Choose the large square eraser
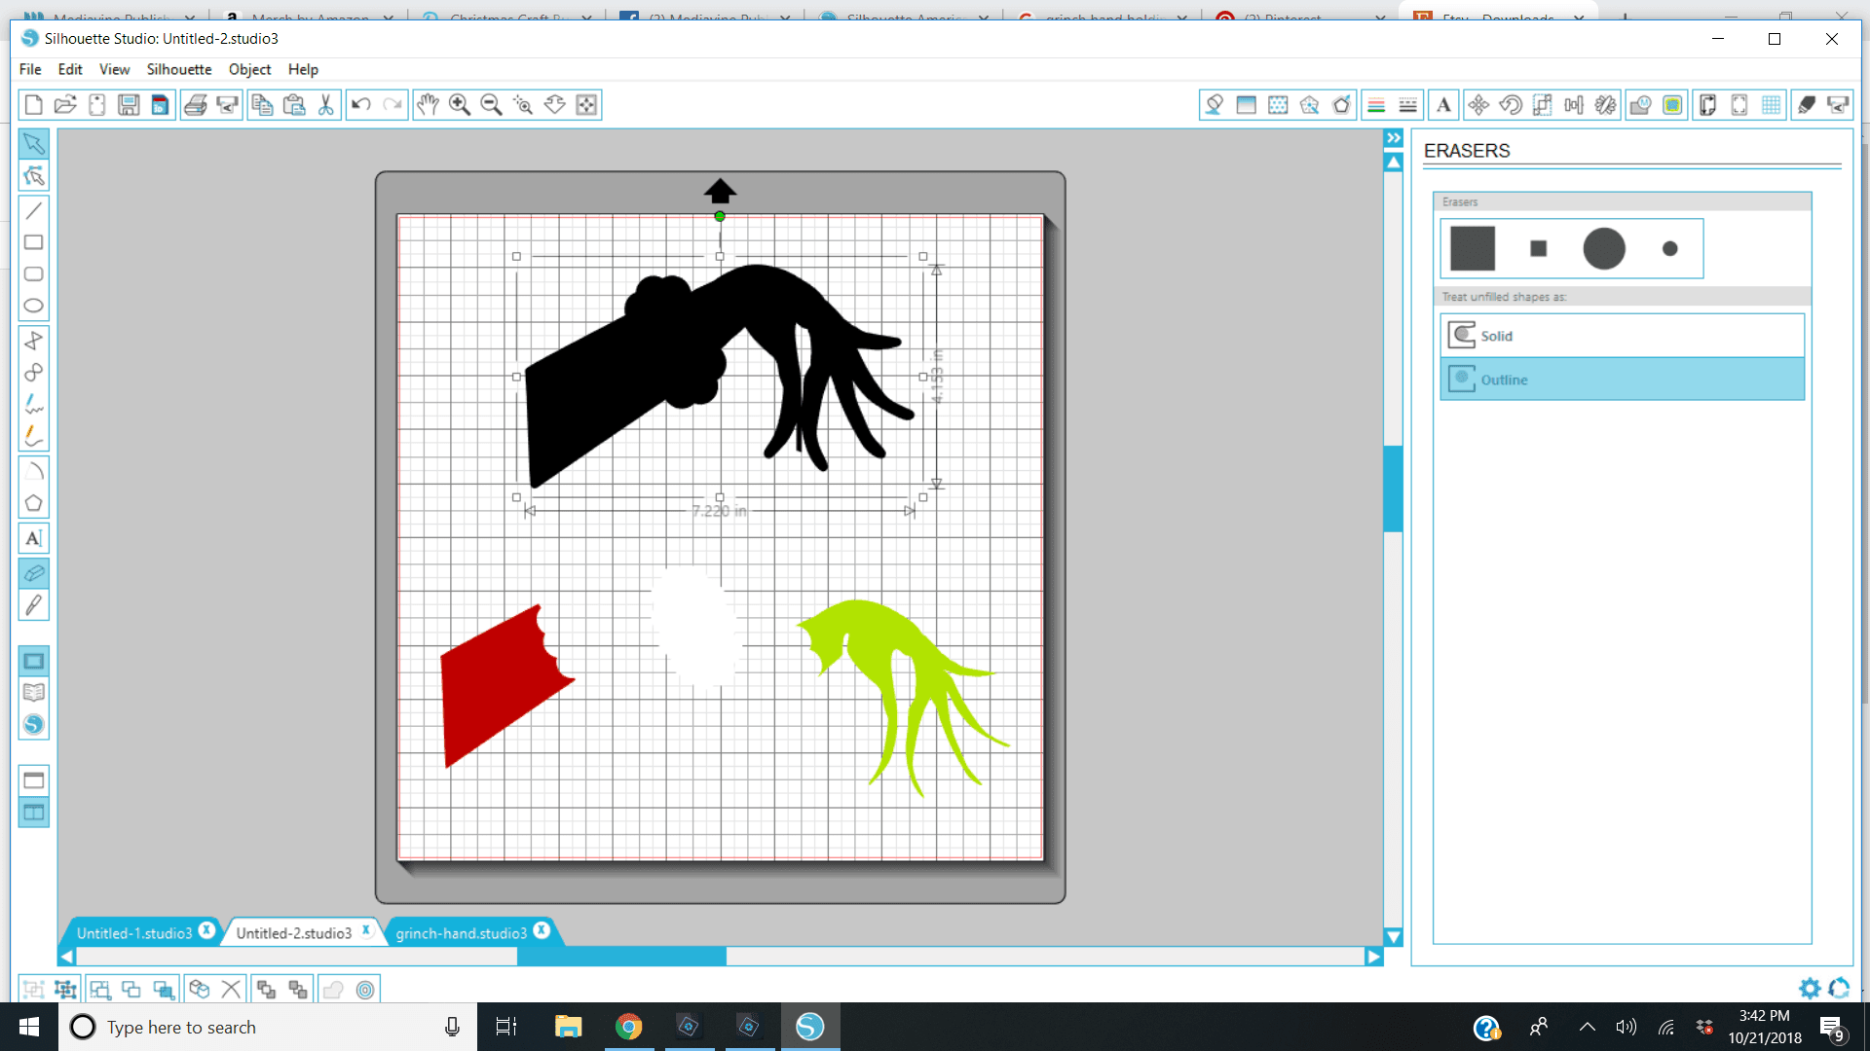Image resolution: width=1870 pixels, height=1051 pixels. pyautogui.click(x=1473, y=248)
